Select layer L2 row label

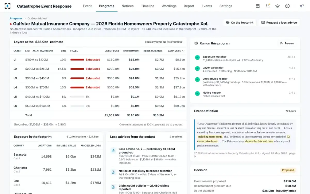(15, 69)
